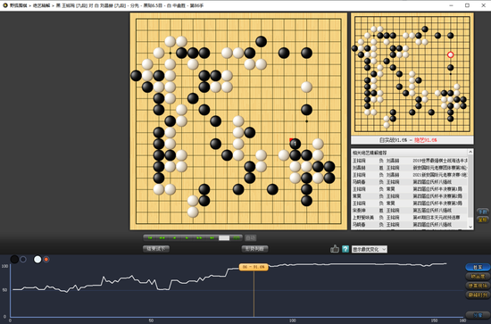The image size is (491, 324).
Task: Click the red-circled white stone in the preview board
Action: 450,54
